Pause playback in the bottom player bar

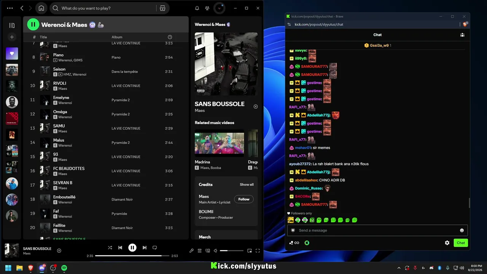click(x=132, y=248)
